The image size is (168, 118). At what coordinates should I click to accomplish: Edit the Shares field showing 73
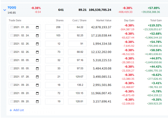click(54, 52)
